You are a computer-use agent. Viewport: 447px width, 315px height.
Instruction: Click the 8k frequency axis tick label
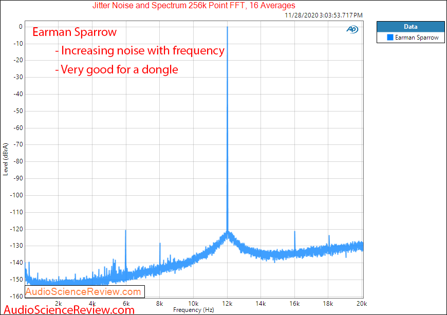click(x=160, y=304)
